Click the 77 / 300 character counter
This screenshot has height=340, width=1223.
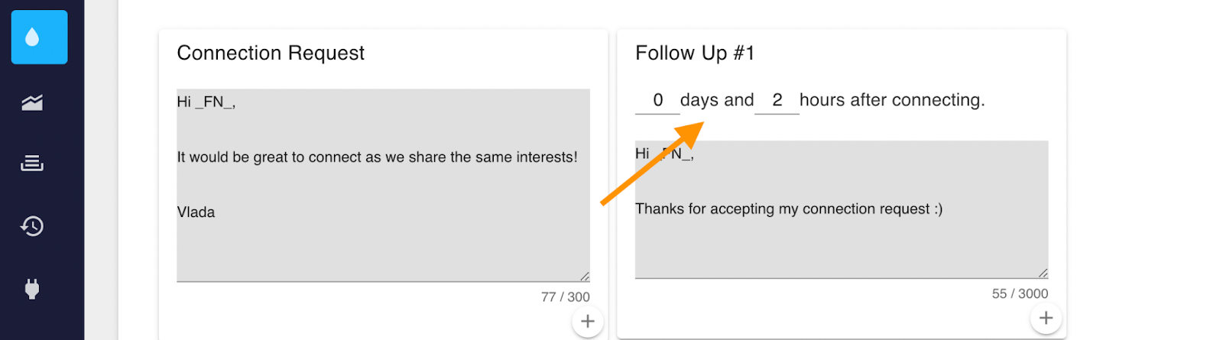[x=565, y=297]
